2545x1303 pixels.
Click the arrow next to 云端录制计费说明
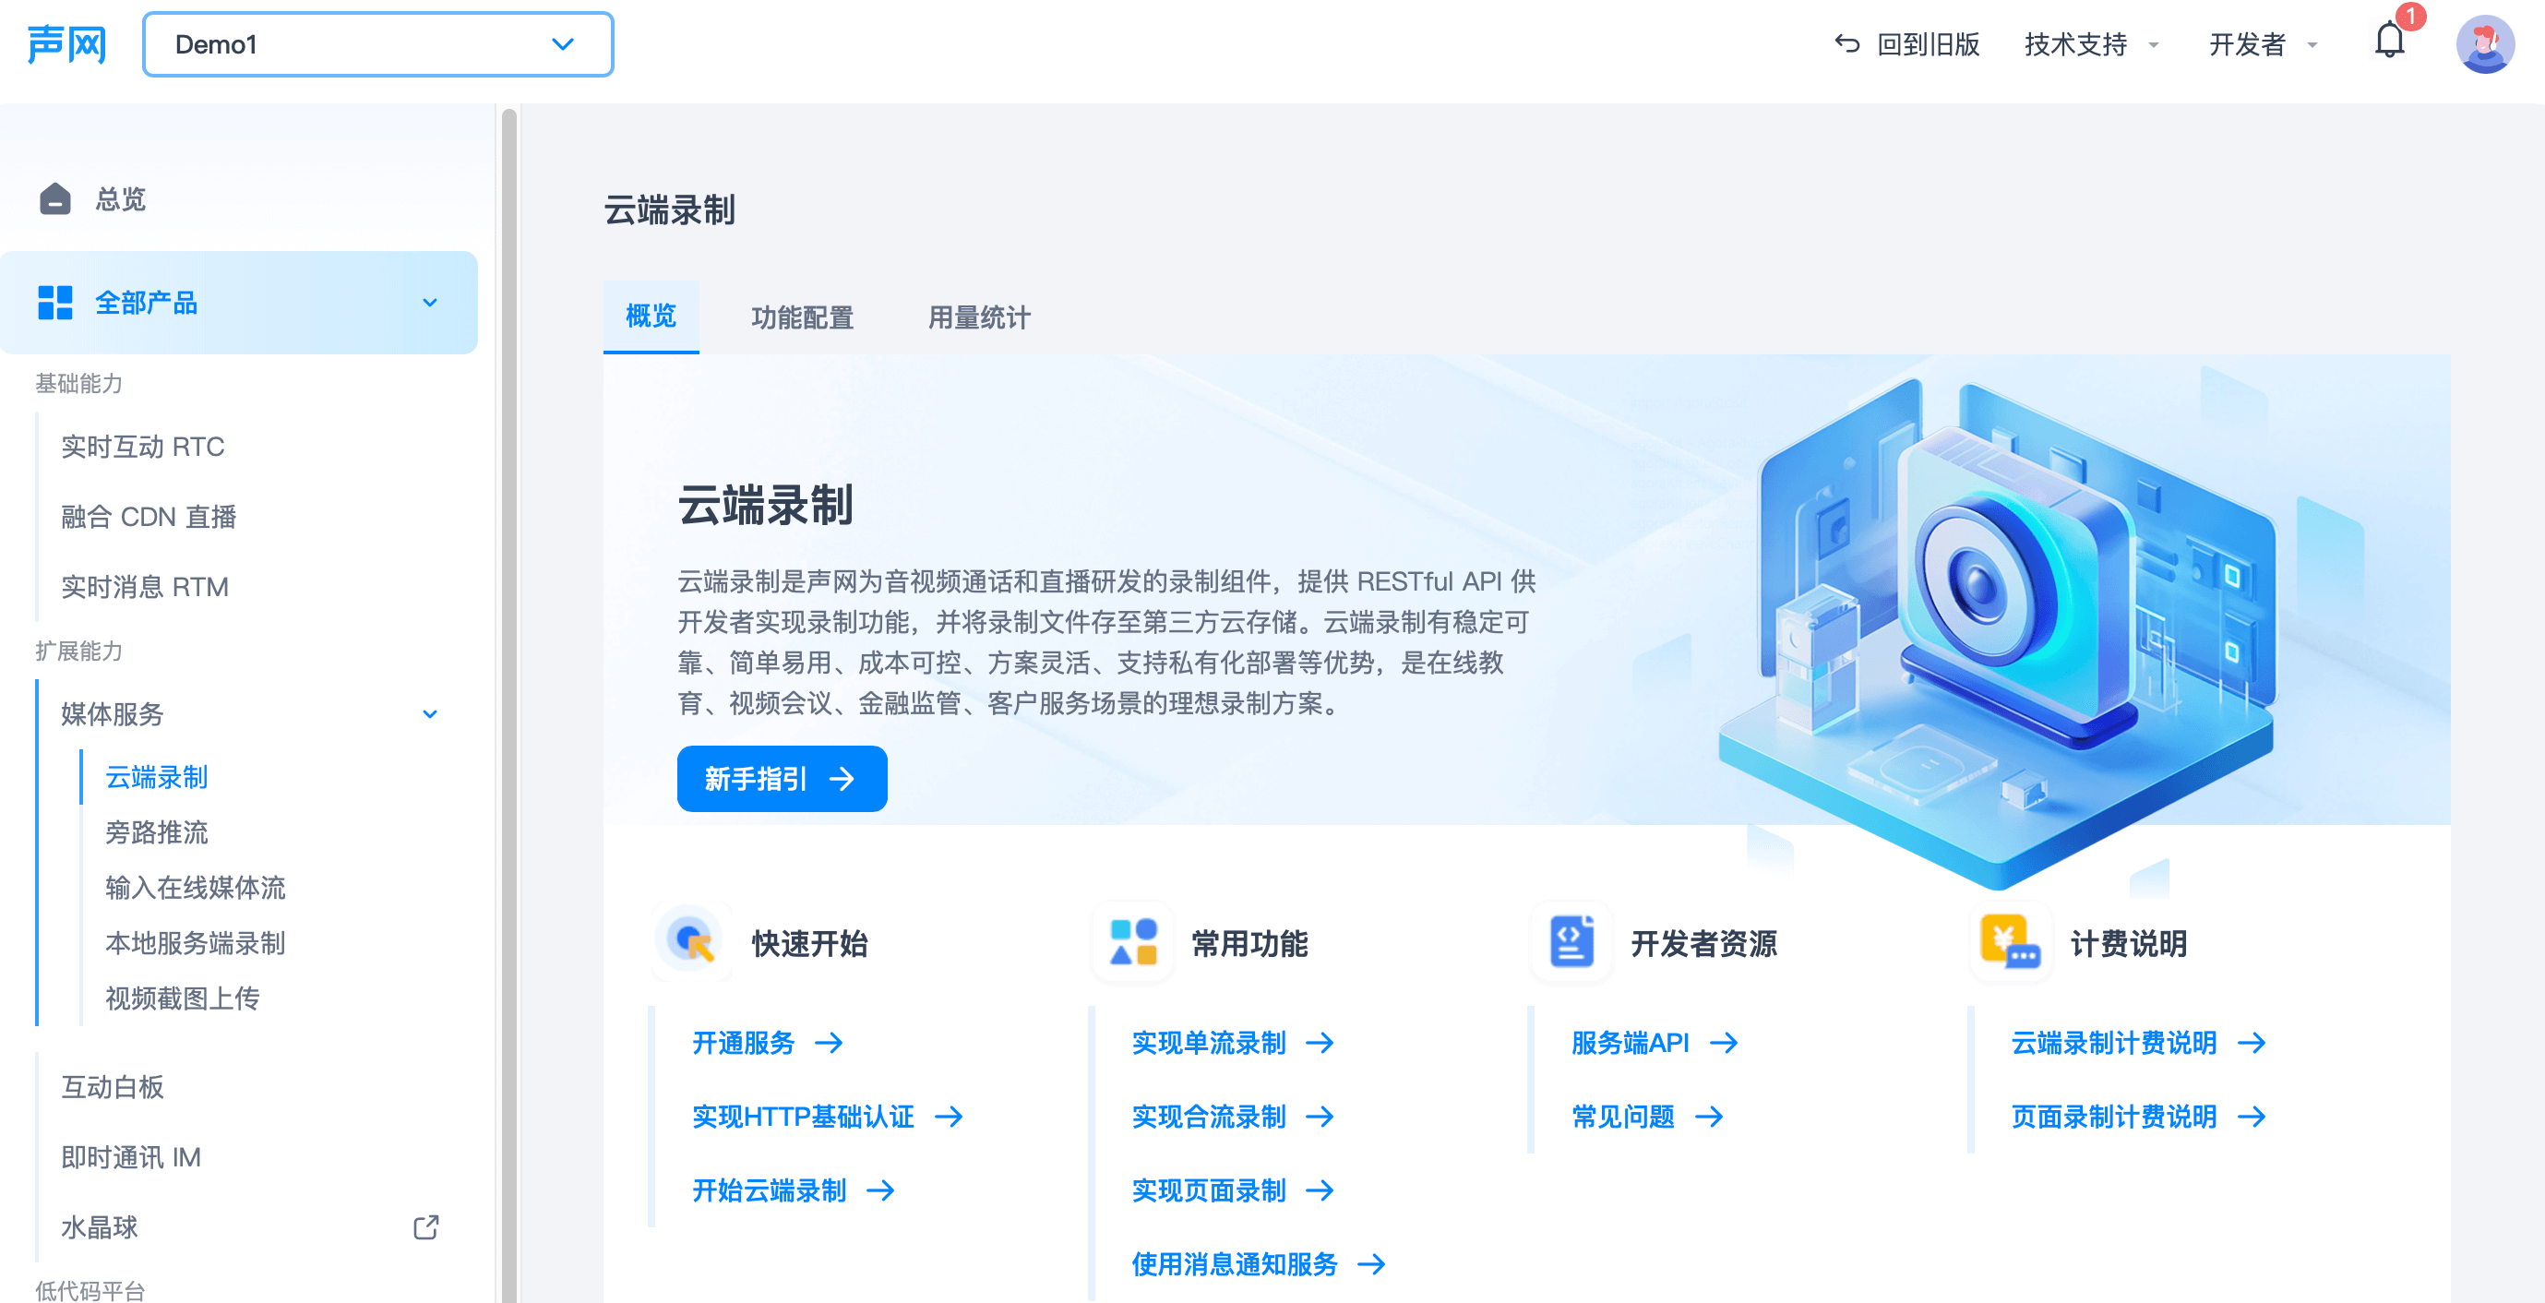[x=2252, y=1042]
